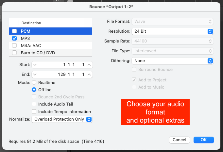Screen dimensions: 223x152
Task: Enable the M4A: AAC destination checkbox
Action: click(14, 46)
